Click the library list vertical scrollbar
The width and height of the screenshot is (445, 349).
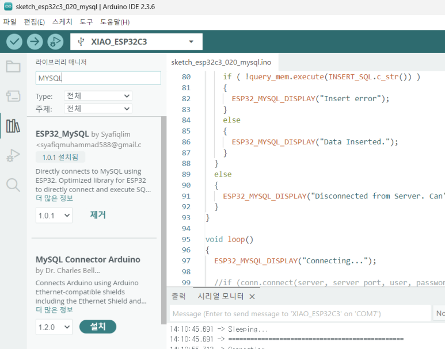click(163, 220)
